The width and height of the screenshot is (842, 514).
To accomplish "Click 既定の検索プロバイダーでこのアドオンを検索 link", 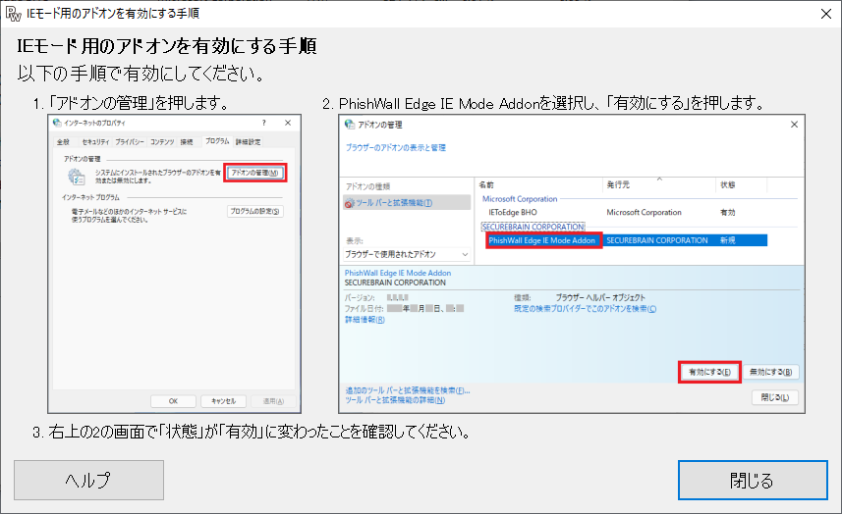I will (585, 309).
